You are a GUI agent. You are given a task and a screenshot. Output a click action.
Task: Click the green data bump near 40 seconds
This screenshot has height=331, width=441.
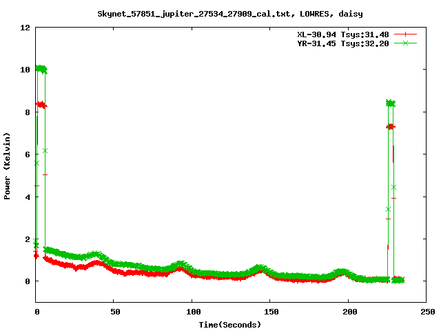(x=96, y=254)
